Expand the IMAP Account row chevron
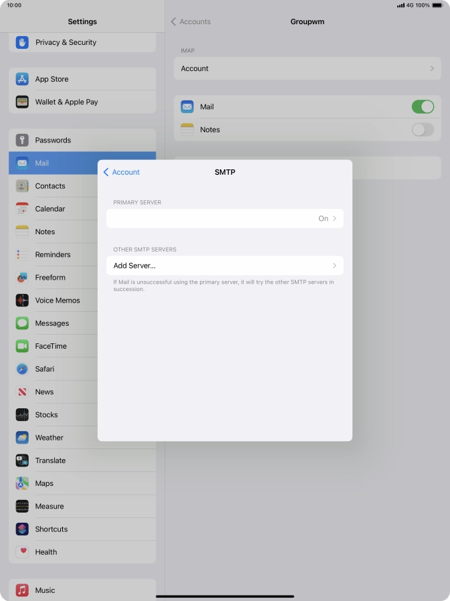The image size is (450, 601). 432,68
